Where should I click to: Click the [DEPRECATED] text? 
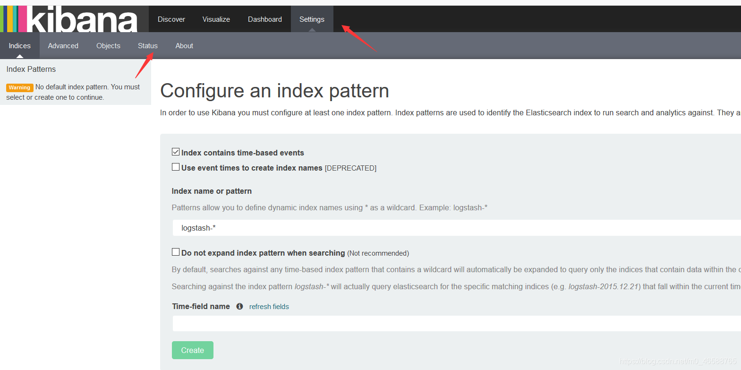tap(350, 168)
